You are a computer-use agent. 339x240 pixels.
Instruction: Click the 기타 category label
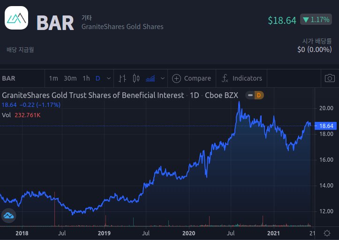point(87,17)
